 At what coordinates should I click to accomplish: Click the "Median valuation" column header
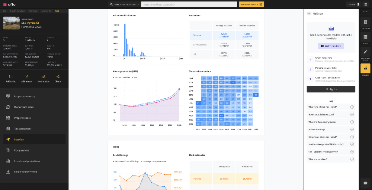(x=247, y=26)
